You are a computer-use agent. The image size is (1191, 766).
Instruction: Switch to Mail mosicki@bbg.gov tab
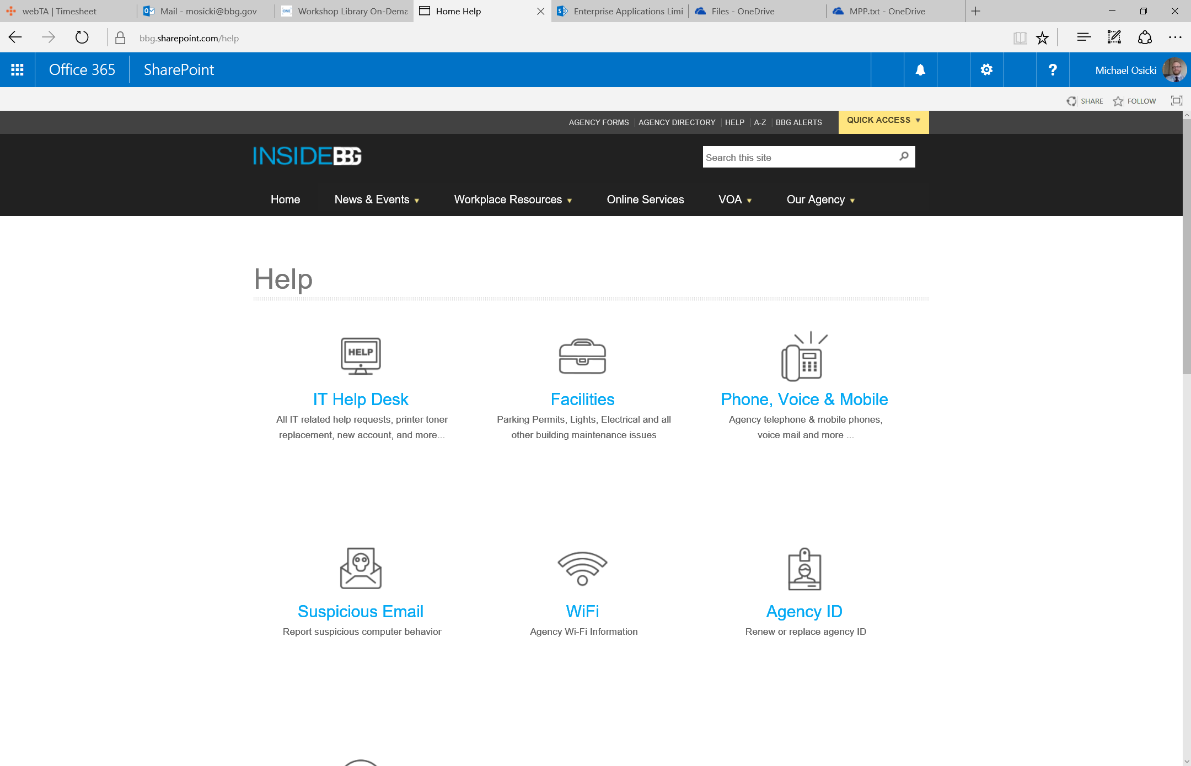(206, 11)
